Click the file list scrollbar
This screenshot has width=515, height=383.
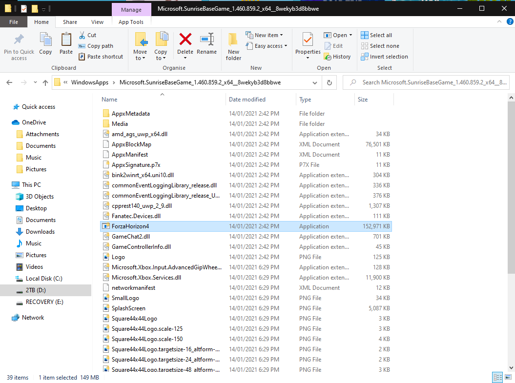point(511,187)
